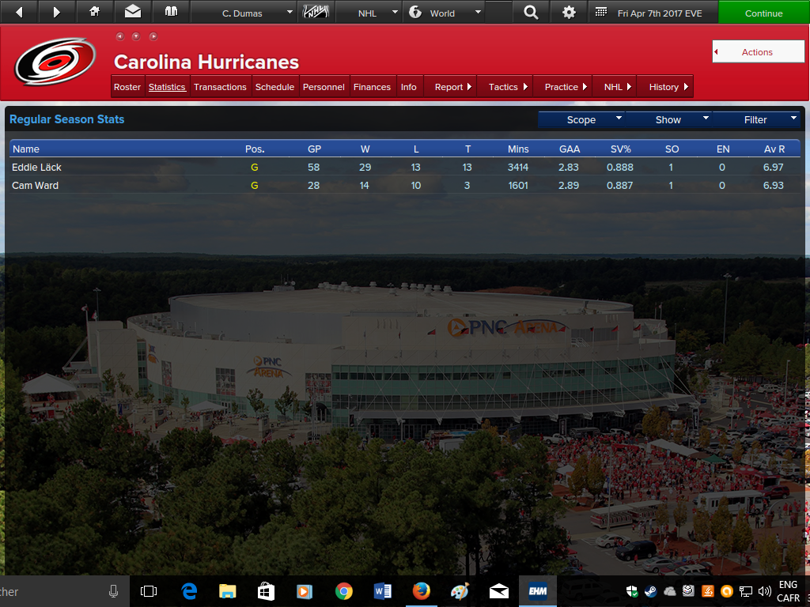
Task: Open Firefox from the taskbar
Action: click(x=421, y=591)
